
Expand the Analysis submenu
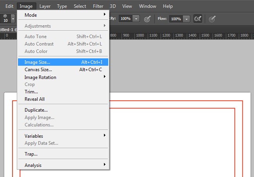pyautogui.click(x=63, y=165)
